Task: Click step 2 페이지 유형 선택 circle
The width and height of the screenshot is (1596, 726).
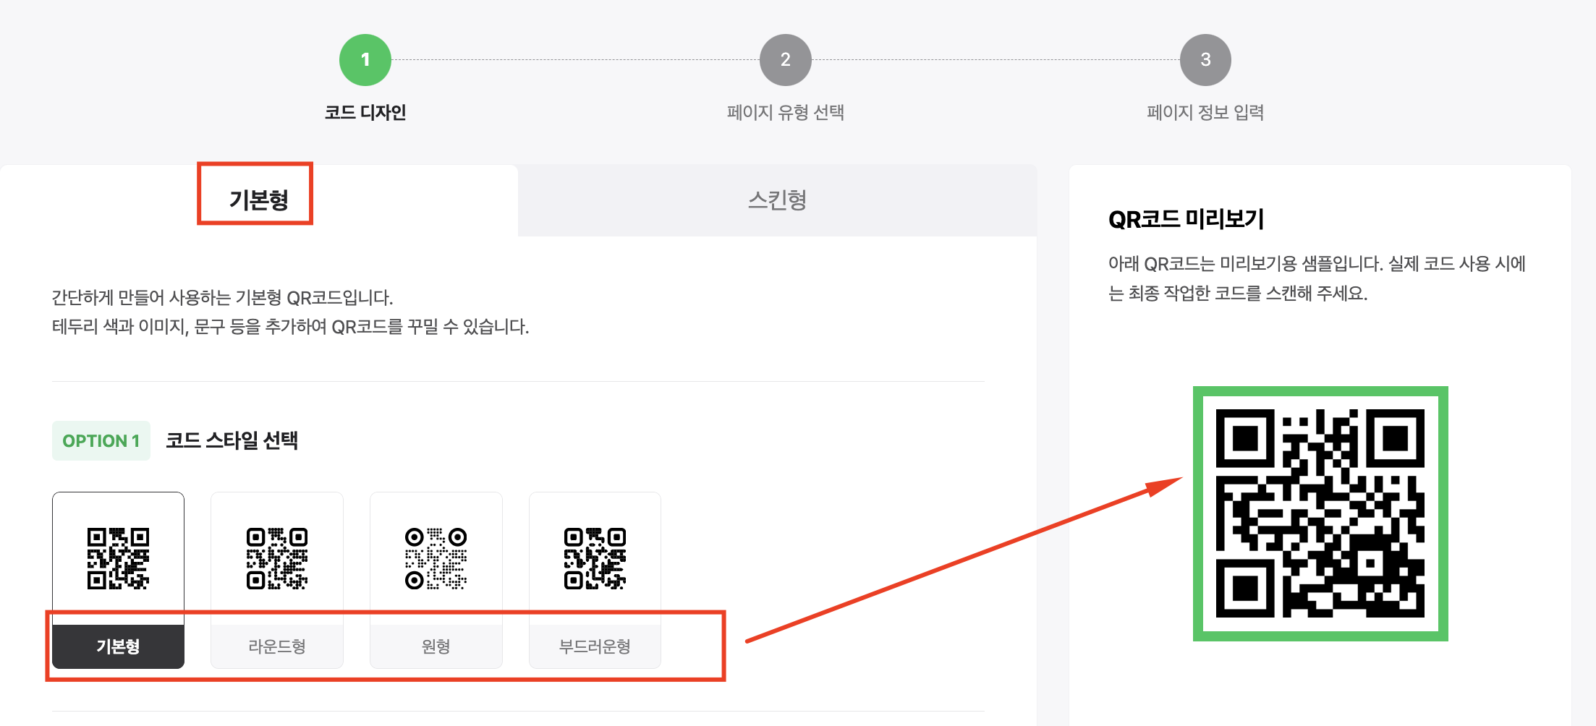Action: [x=786, y=60]
